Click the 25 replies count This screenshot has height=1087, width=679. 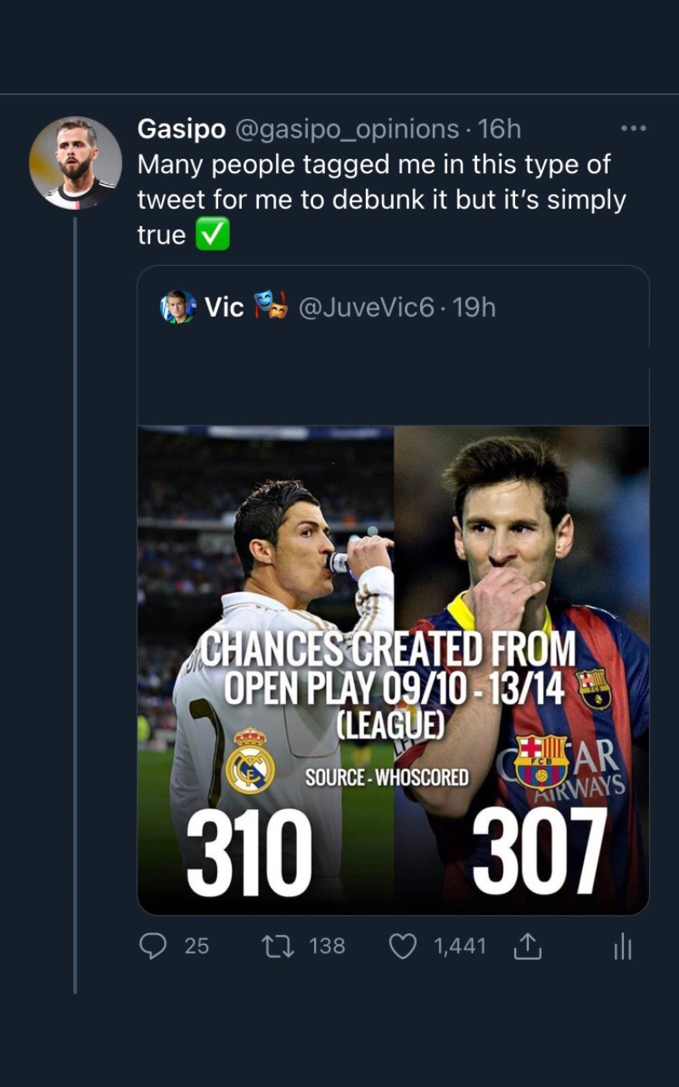(197, 946)
